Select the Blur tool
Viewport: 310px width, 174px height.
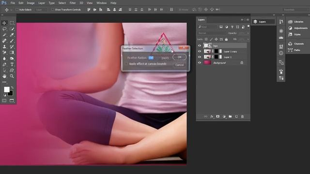[x=4, y=58]
